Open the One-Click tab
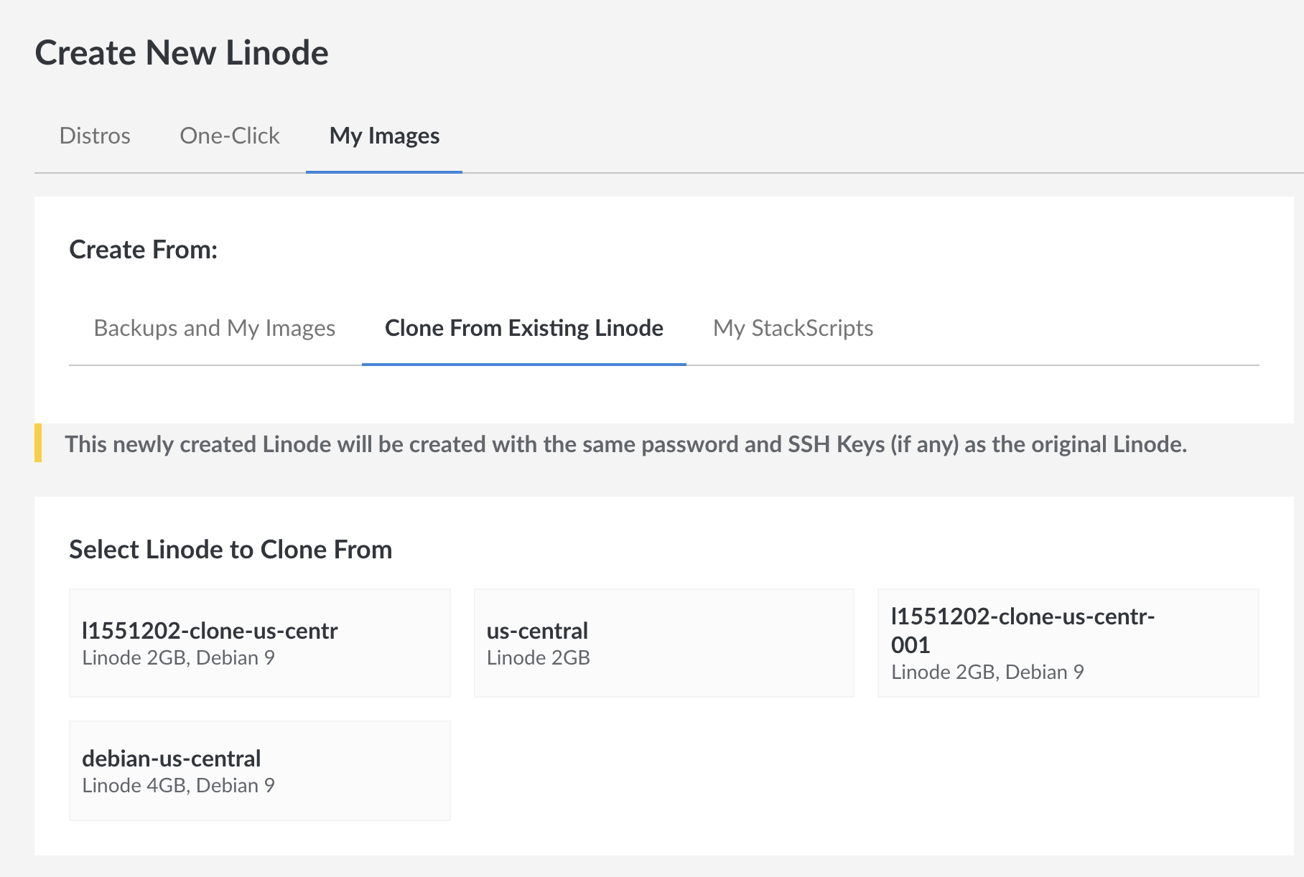Screen dimensions: 1304x877 [229, 136]
